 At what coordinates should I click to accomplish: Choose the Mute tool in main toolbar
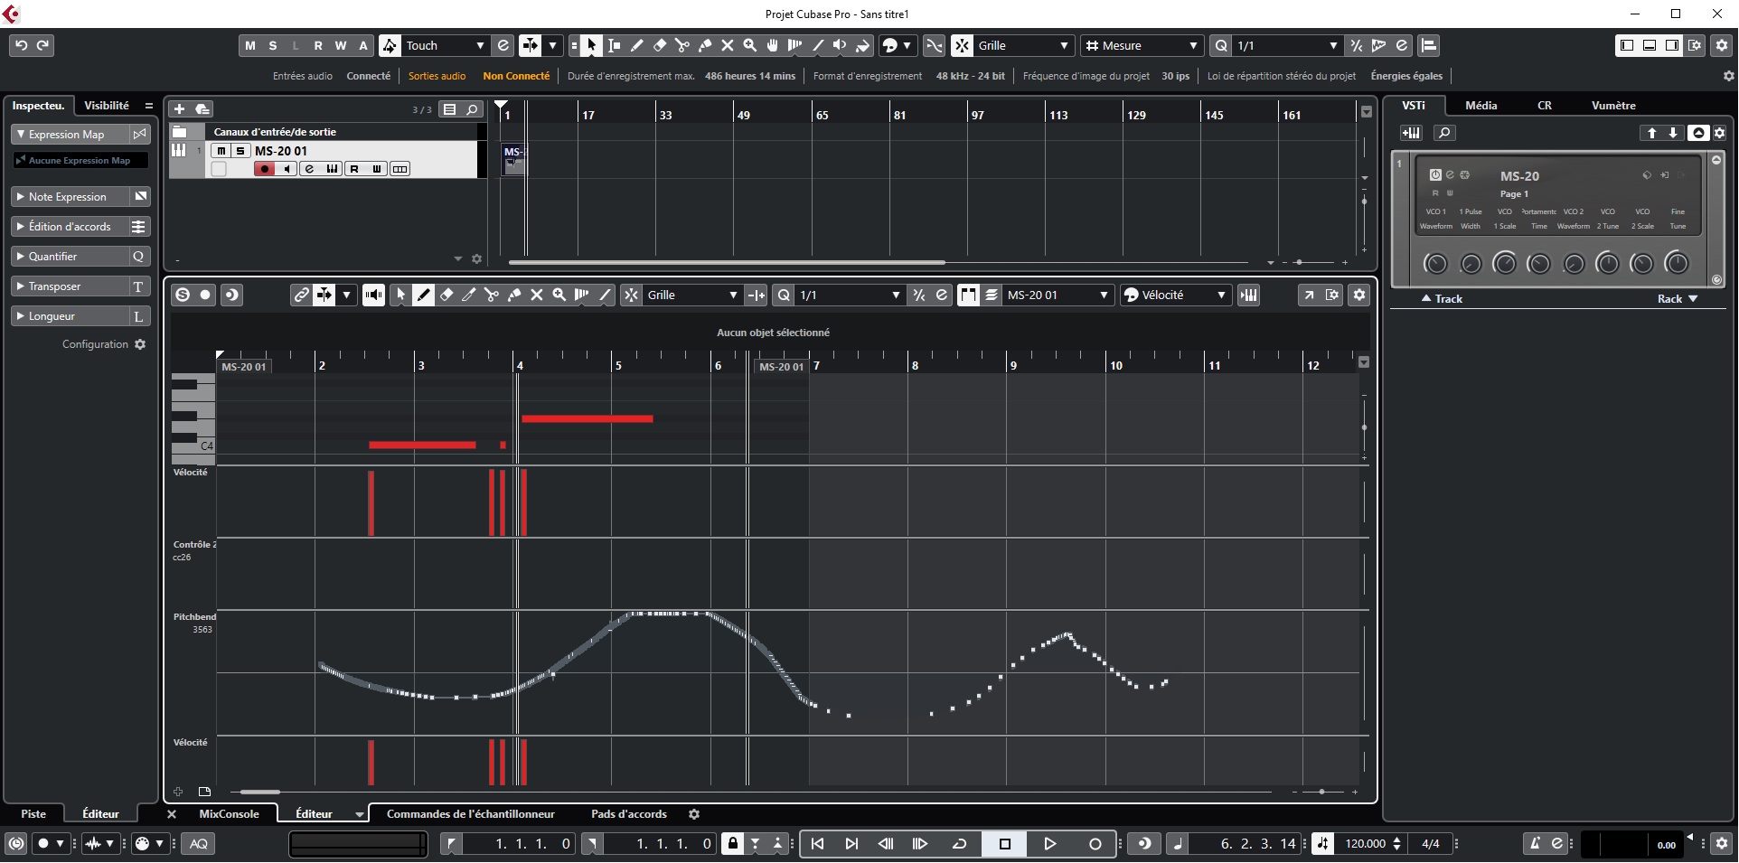[x=727, y=45]
